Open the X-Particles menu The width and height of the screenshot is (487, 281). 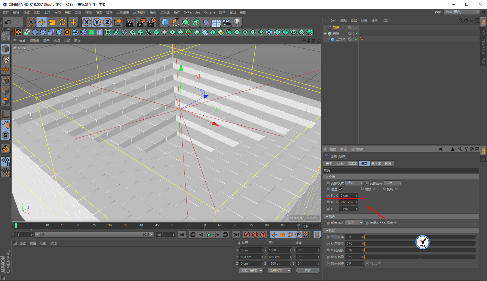tap(192, 12)
